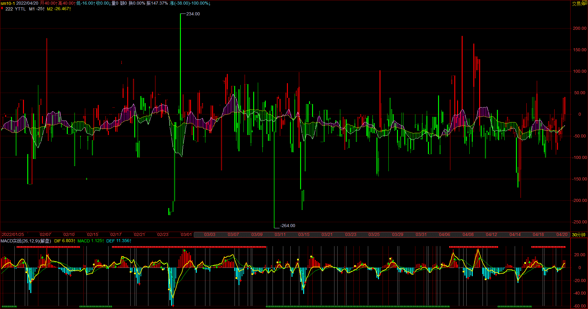The width and height of the screenshot is (588, 309).
Task: Click the MACD实战(26,12,9)(解盘) indicator title
Action: (26, 241)
